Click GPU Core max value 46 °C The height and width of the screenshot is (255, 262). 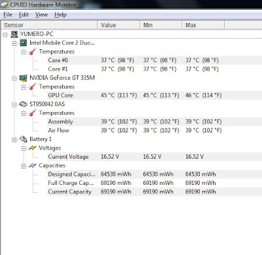203,95
